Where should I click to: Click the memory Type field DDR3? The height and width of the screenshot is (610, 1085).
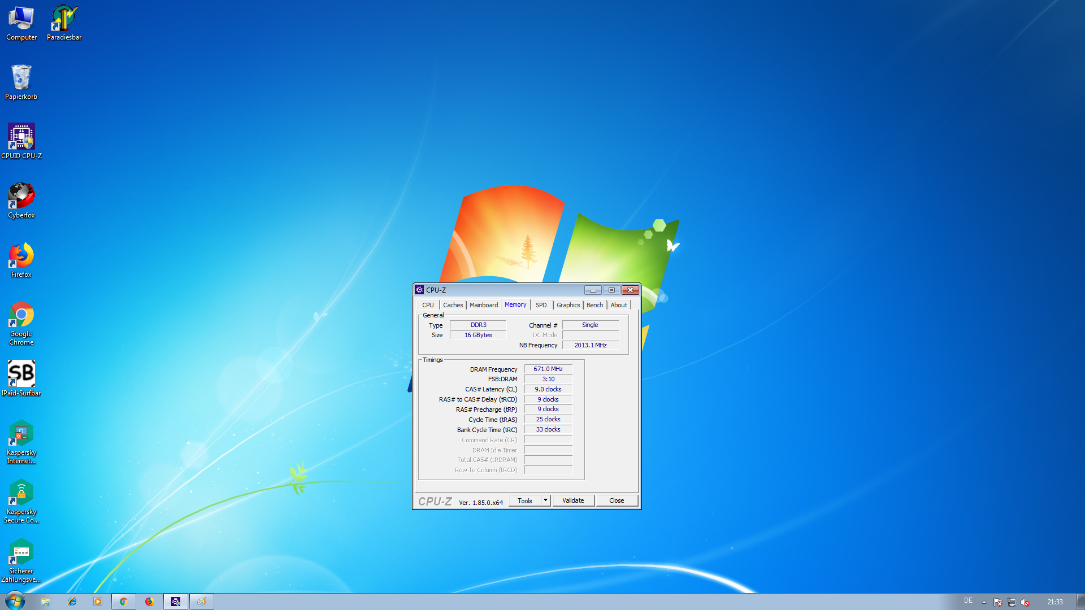[478, 325]
